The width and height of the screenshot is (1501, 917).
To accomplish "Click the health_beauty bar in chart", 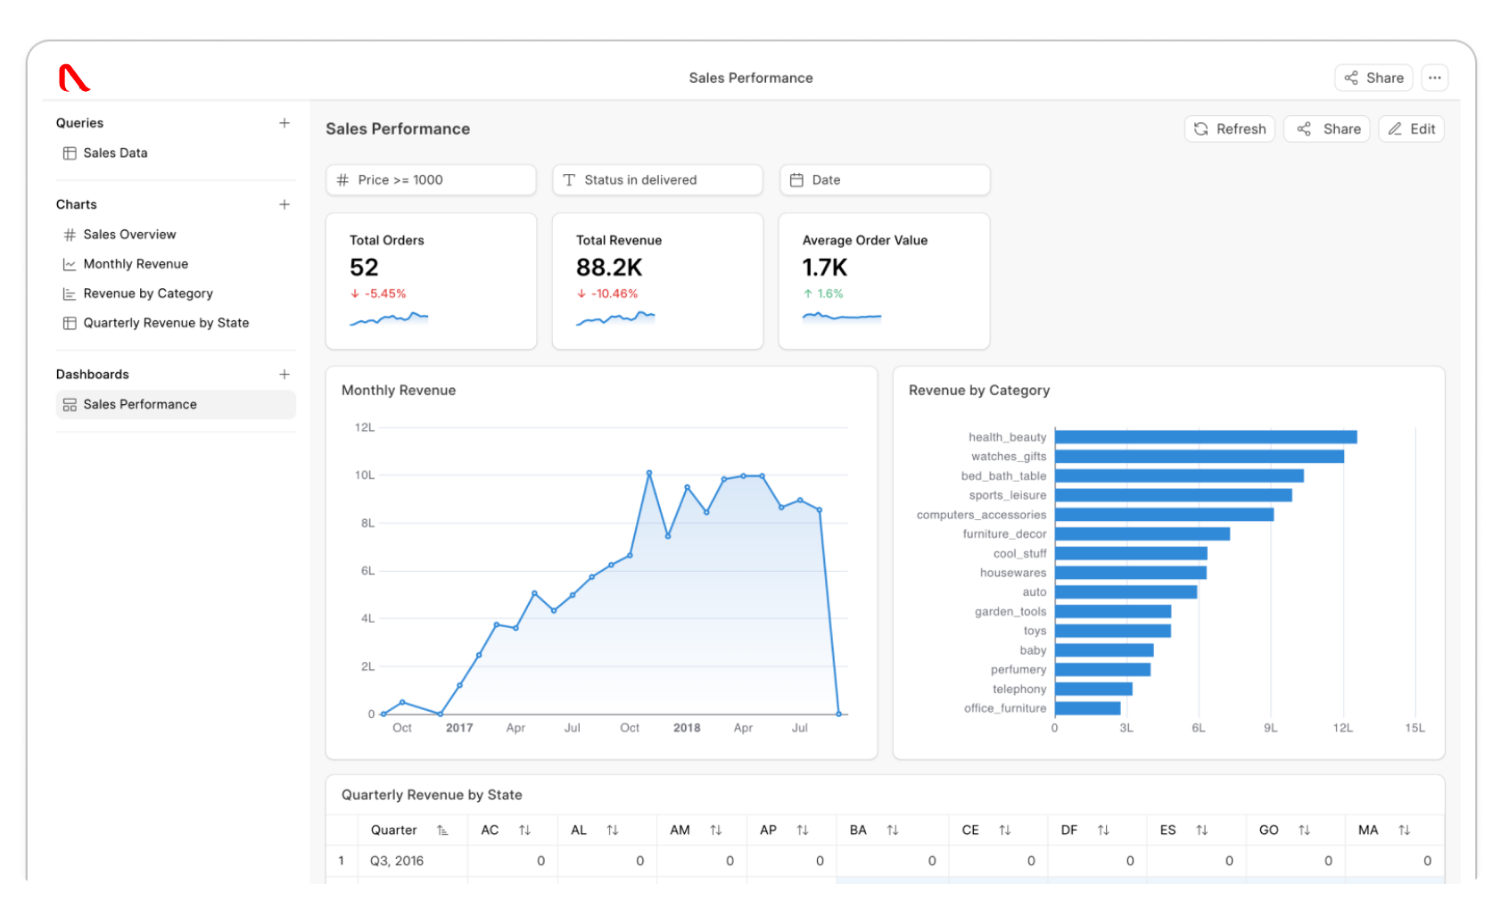I will [1204, 437].
